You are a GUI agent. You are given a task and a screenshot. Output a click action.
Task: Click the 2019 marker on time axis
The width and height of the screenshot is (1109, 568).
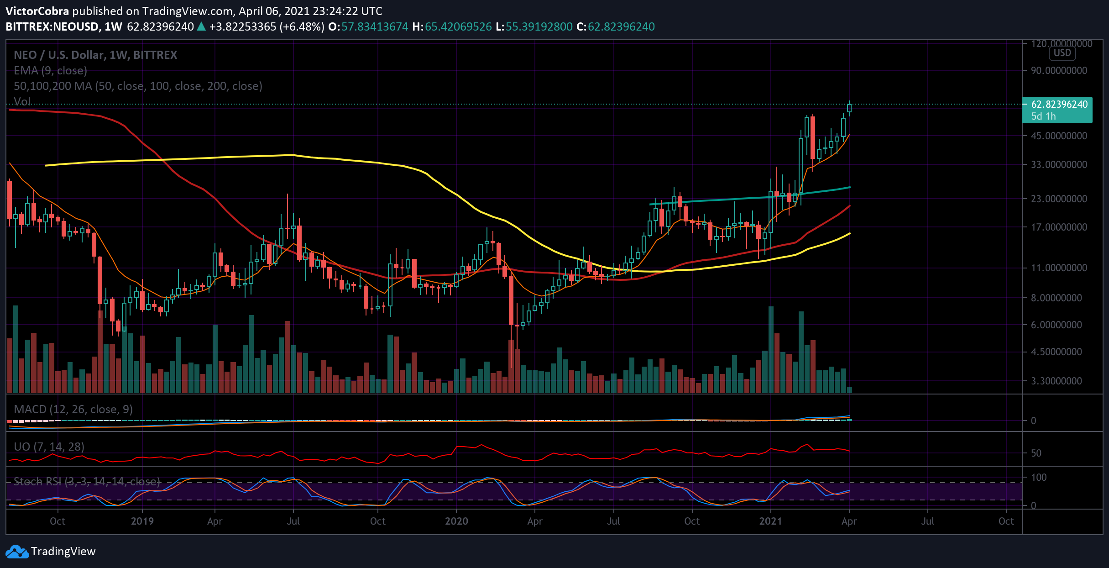click(x=142, y=521)
